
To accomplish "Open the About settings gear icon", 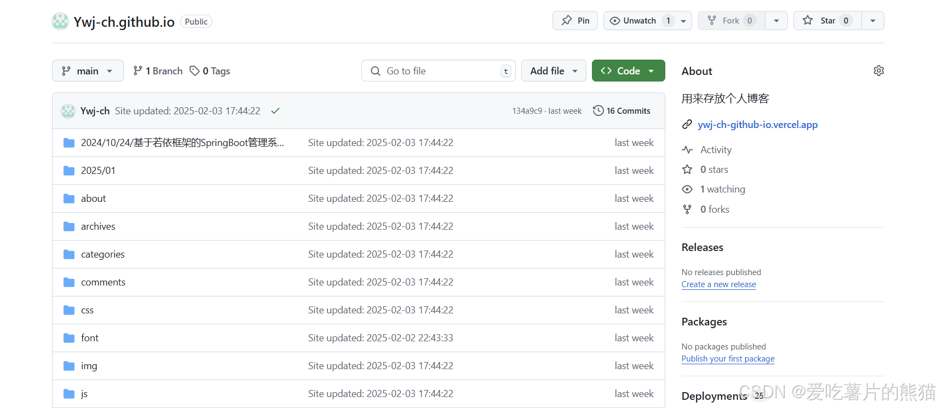I will coord(878,71).
